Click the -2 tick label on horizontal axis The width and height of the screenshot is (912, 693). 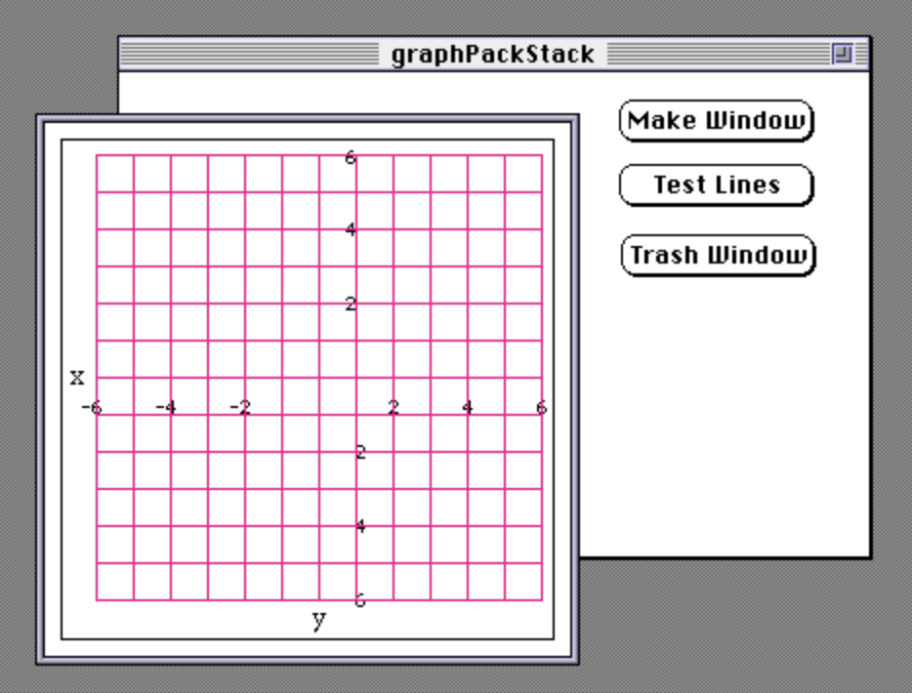click(240, 407)
